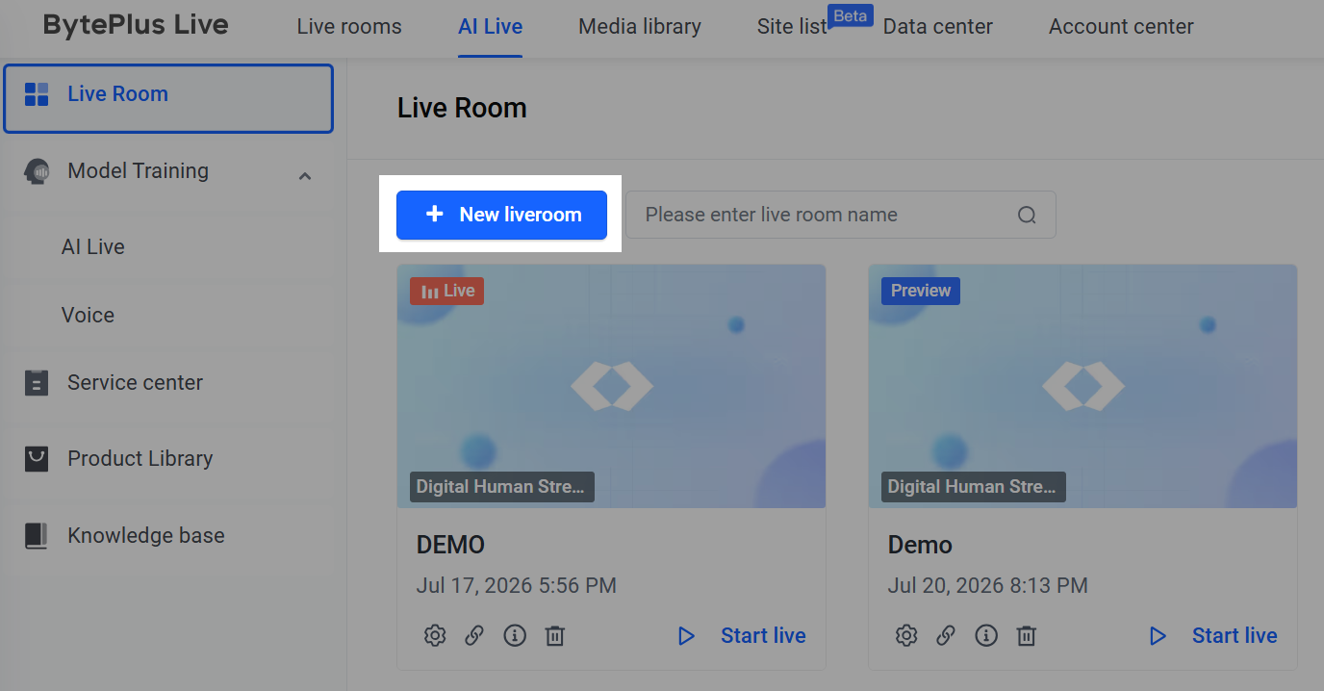
Task: Click search magnifier in room name field
Action: (x=1027, y=215)
